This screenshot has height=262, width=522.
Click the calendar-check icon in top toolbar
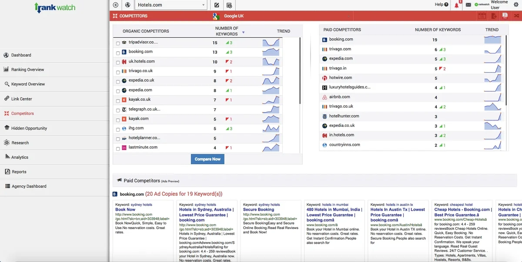pos(229,5)
